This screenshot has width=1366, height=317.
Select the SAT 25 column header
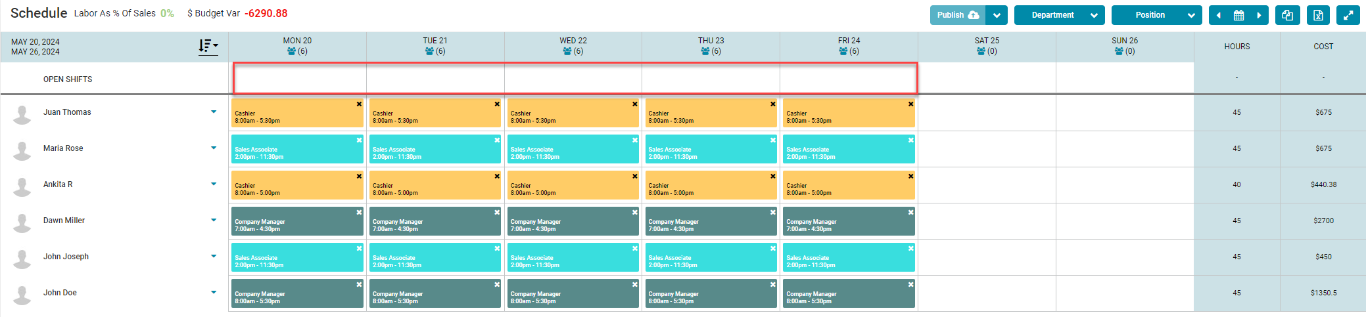tap(986, 45)
